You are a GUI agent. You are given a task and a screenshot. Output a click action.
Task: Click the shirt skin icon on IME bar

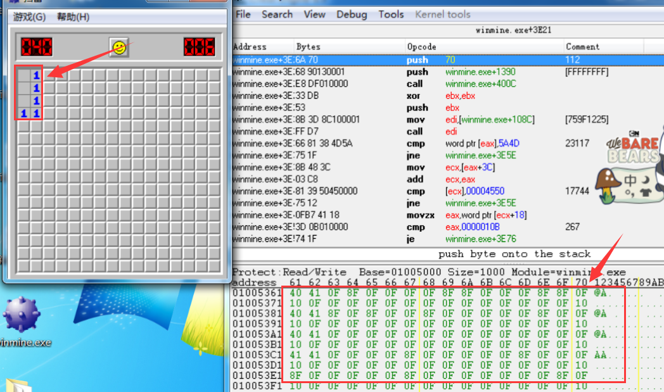click(x=646, y=193)
